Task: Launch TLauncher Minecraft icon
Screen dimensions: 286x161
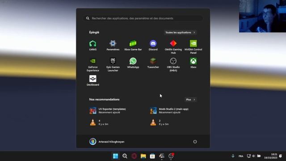Action: coord(153,63)
